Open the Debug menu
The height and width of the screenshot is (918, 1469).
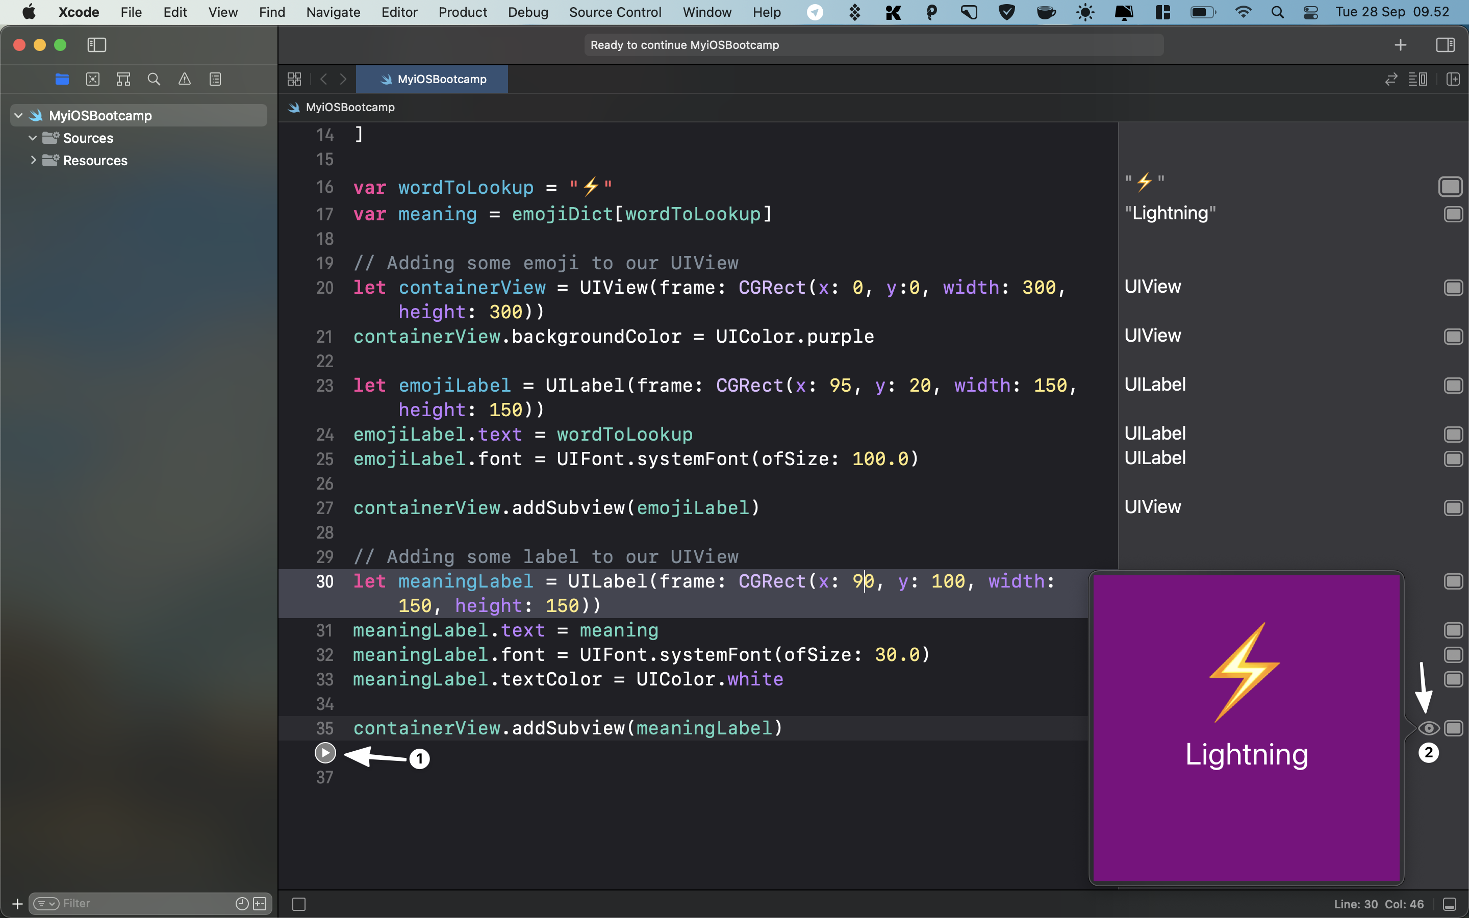tap(528, 12)
